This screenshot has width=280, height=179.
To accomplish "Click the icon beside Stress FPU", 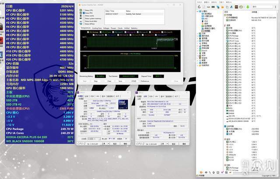I will [x=81, y=13].
